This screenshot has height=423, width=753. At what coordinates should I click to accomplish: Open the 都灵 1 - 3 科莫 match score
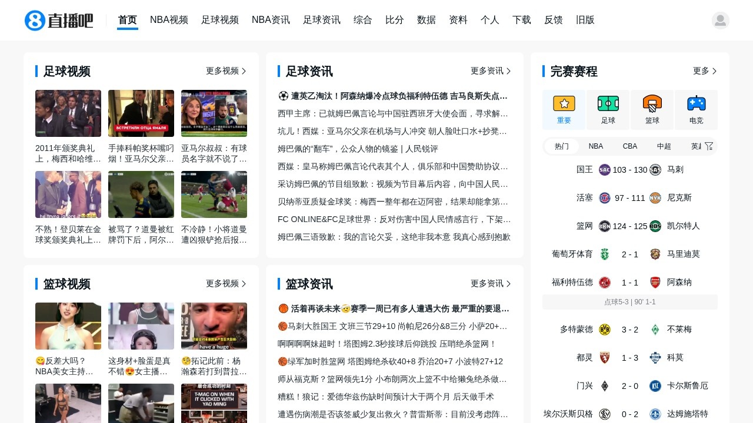click(x=630, y=358)
